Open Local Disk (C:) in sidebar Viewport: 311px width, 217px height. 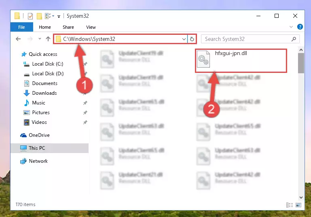48,64
